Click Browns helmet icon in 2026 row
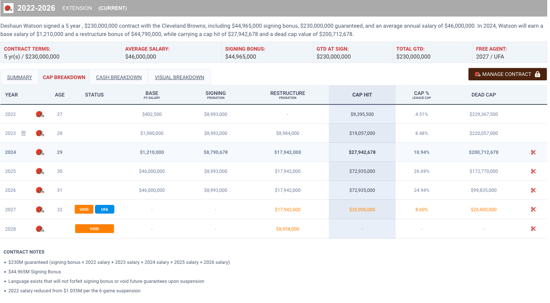This screenshot has width=550, height=303. tap(40, 190)
